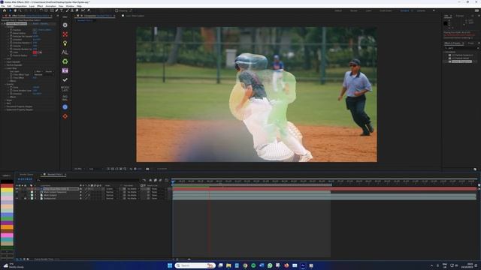This screenshot has width=481, height=270.
Task: Click the yellow lightbulb script icon
Action: (65, 43)
